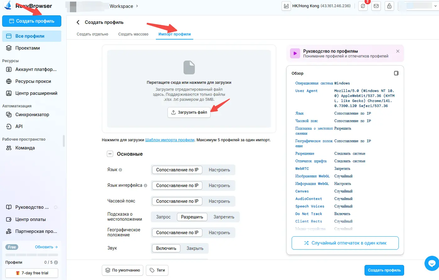Collapse the Основные section
This screenshot has width=439, height=280.
tap(110, 154)
